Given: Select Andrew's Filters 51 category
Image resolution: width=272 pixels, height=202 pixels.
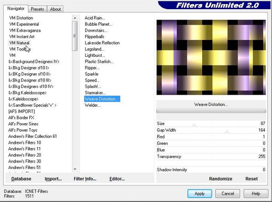Looking at the screenshot, I should click(x=24, y=167).
